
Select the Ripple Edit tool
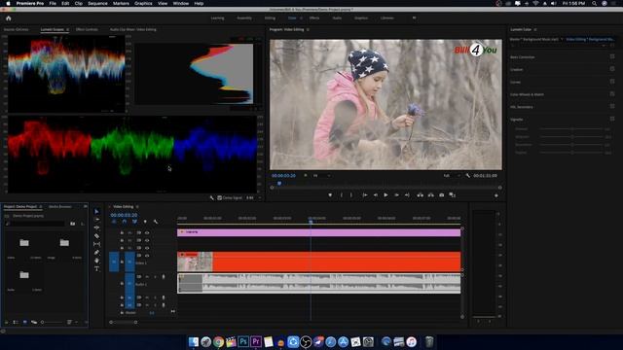(x=96, y=227)
